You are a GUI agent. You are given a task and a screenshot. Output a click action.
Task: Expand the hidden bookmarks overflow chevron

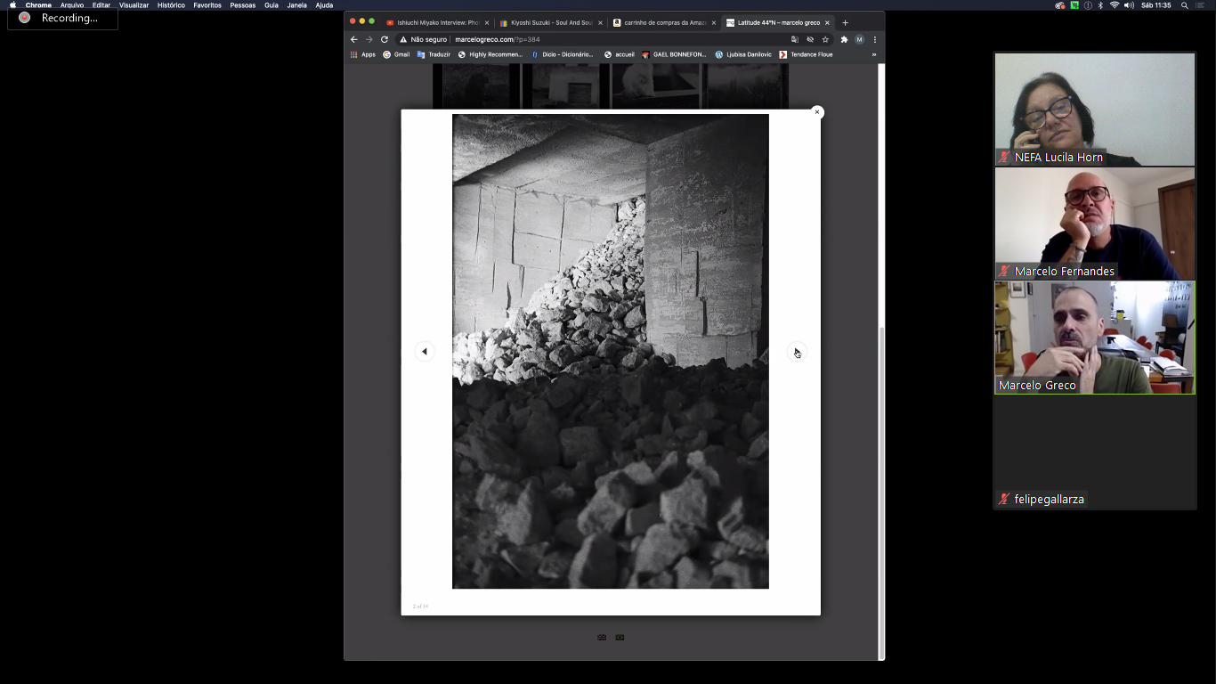click(x=873, y=54)
